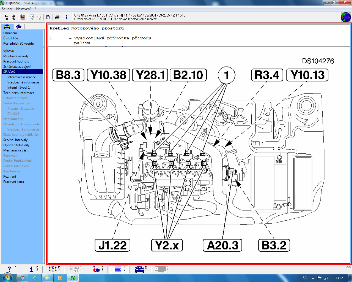352x282 pixels.
Task: Open Windows Explorer folder from taskbar
Action: [x=48, y=278]
